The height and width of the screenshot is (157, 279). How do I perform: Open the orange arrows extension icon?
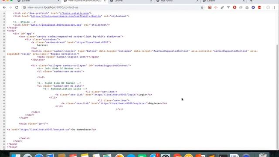pos(216,7)
